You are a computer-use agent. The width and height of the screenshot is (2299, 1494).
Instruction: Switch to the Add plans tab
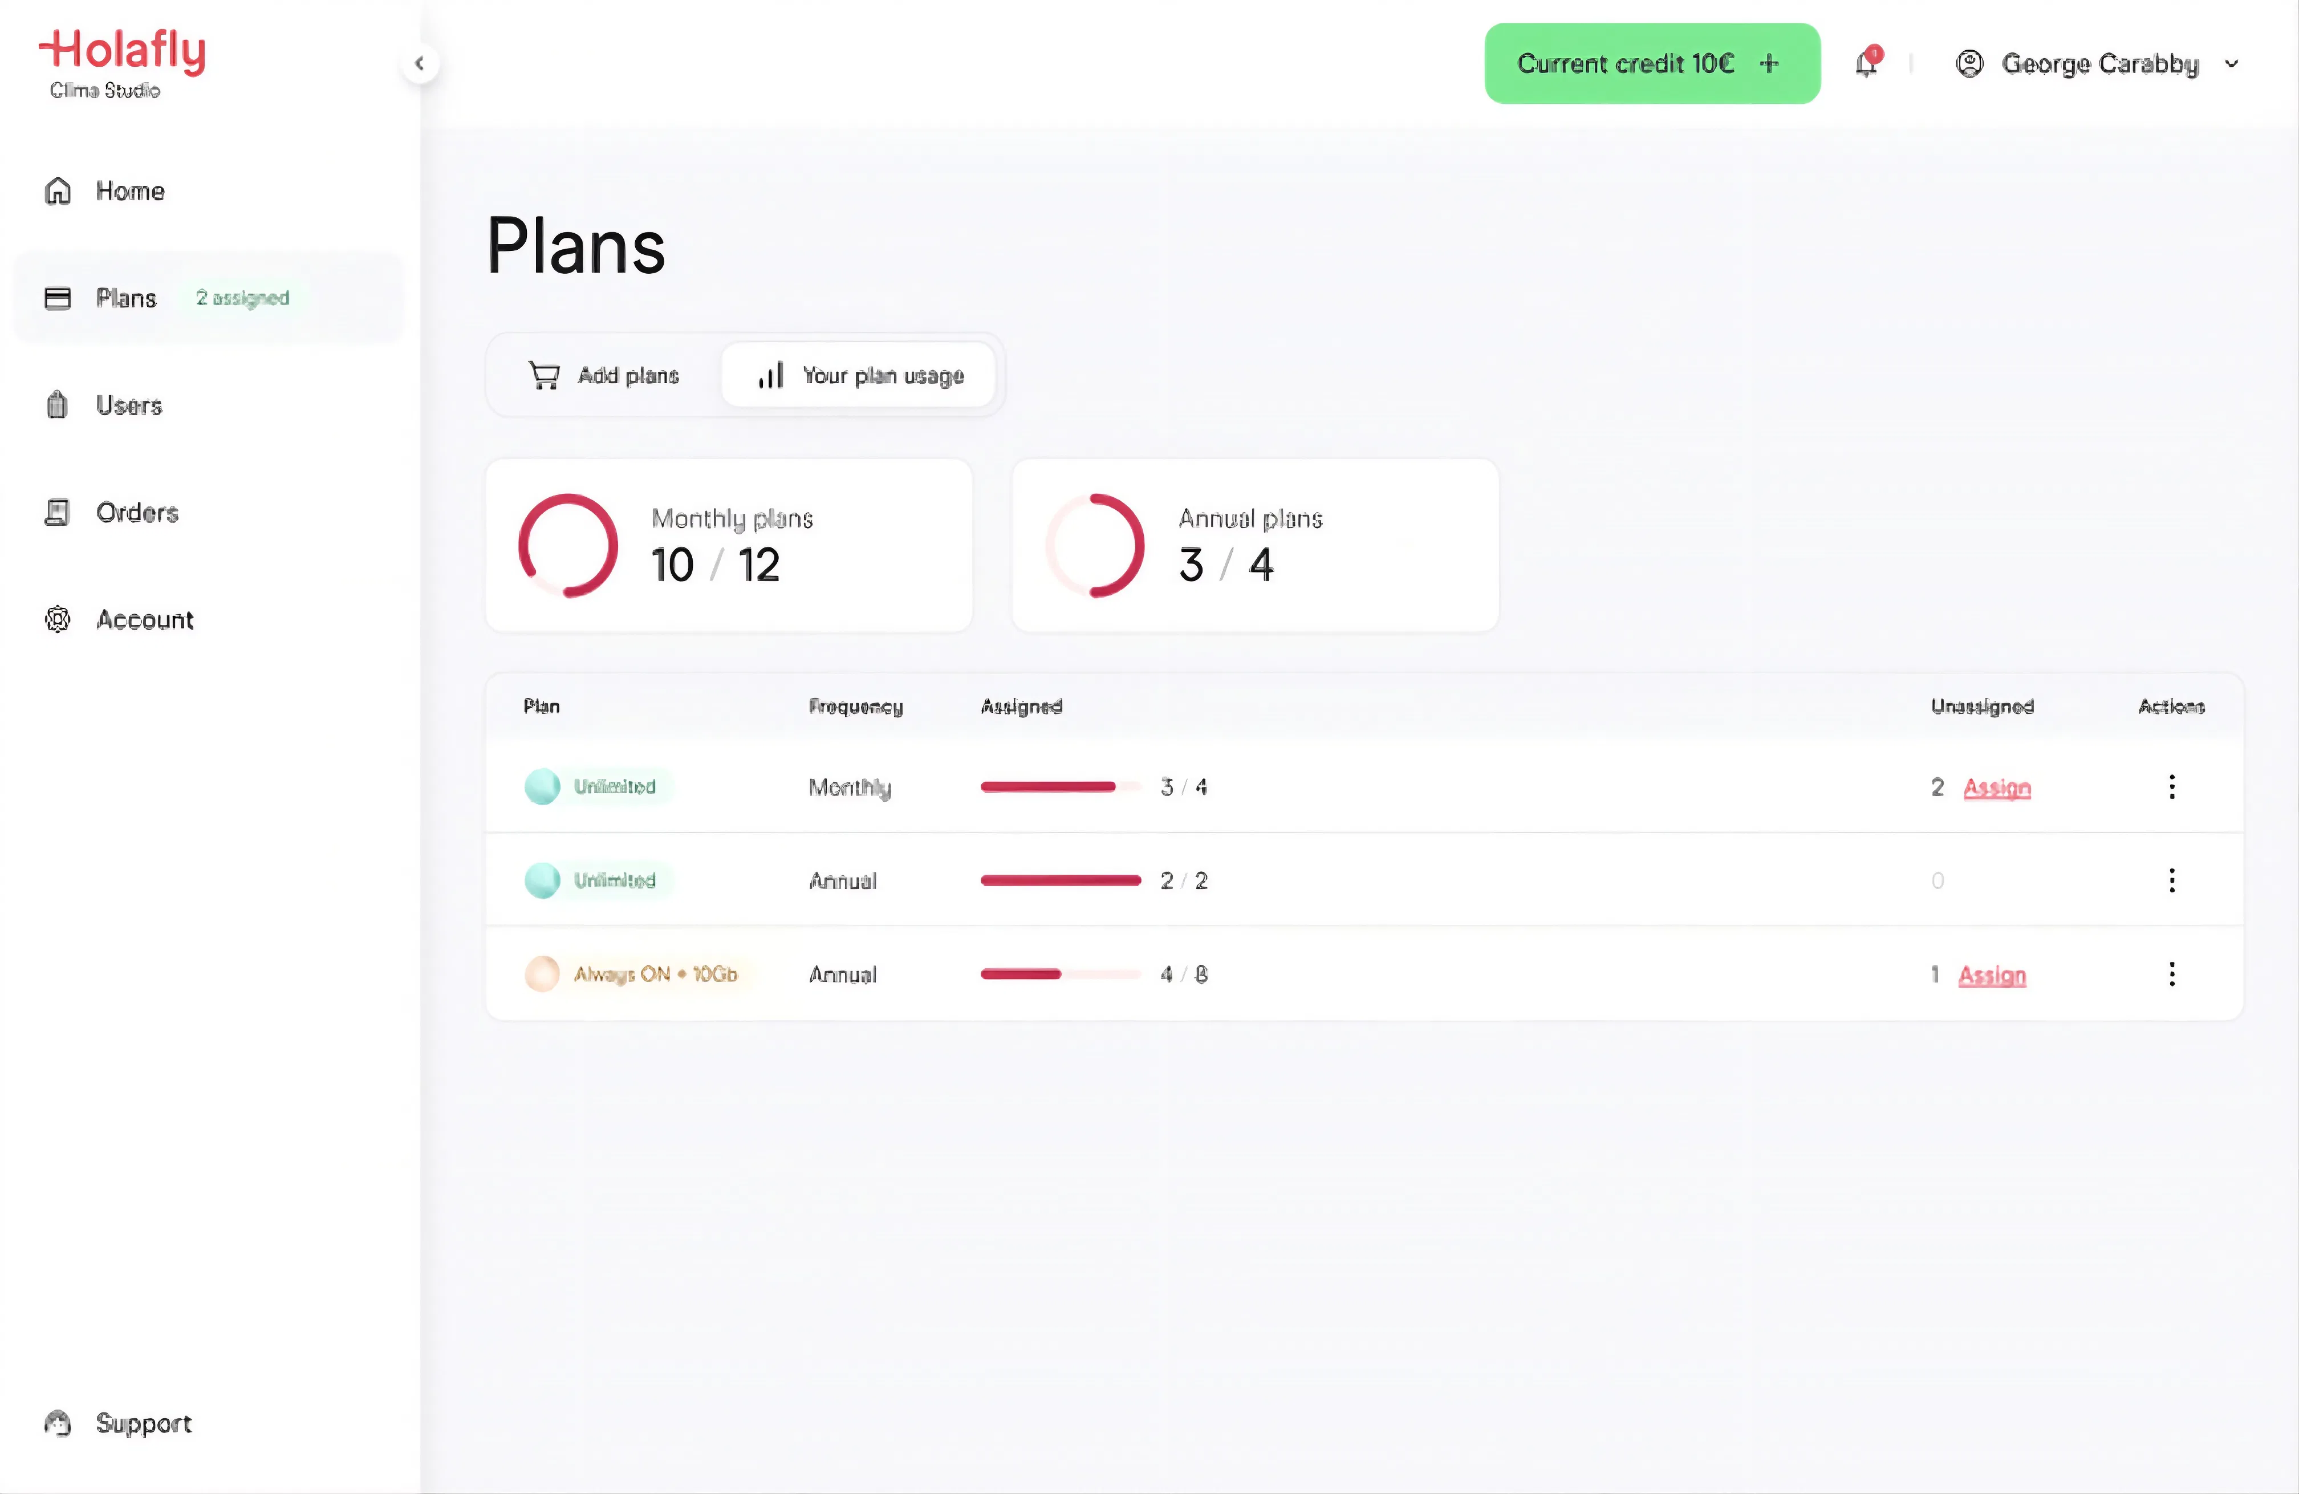click(x=604, y=376)
